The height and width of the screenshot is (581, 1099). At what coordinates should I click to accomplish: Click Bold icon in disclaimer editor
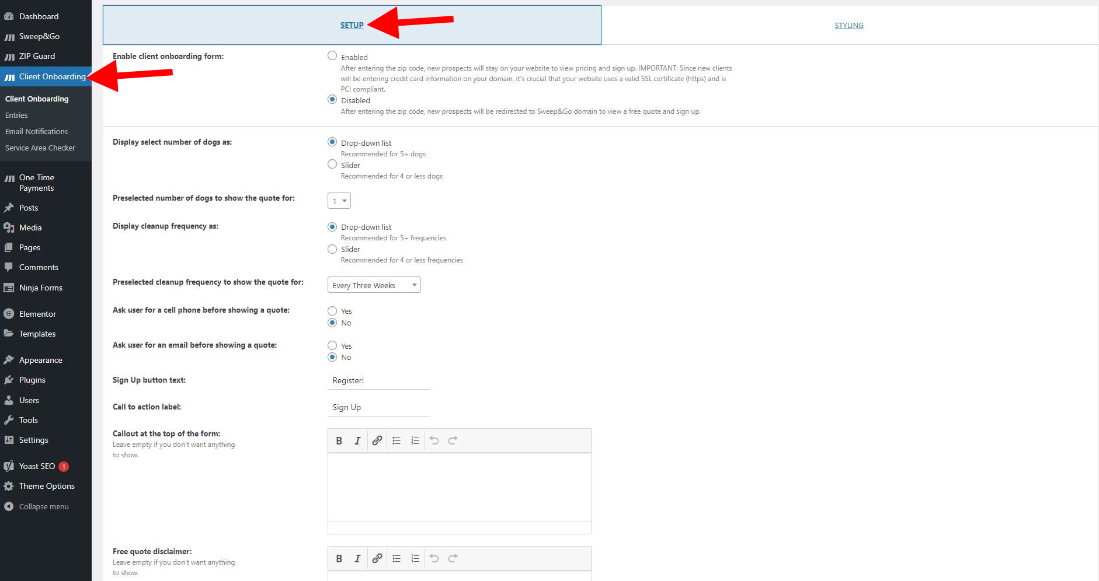point(339,559)
